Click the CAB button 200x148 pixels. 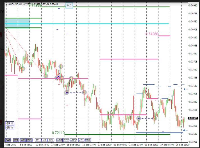(x=8, y=140)
